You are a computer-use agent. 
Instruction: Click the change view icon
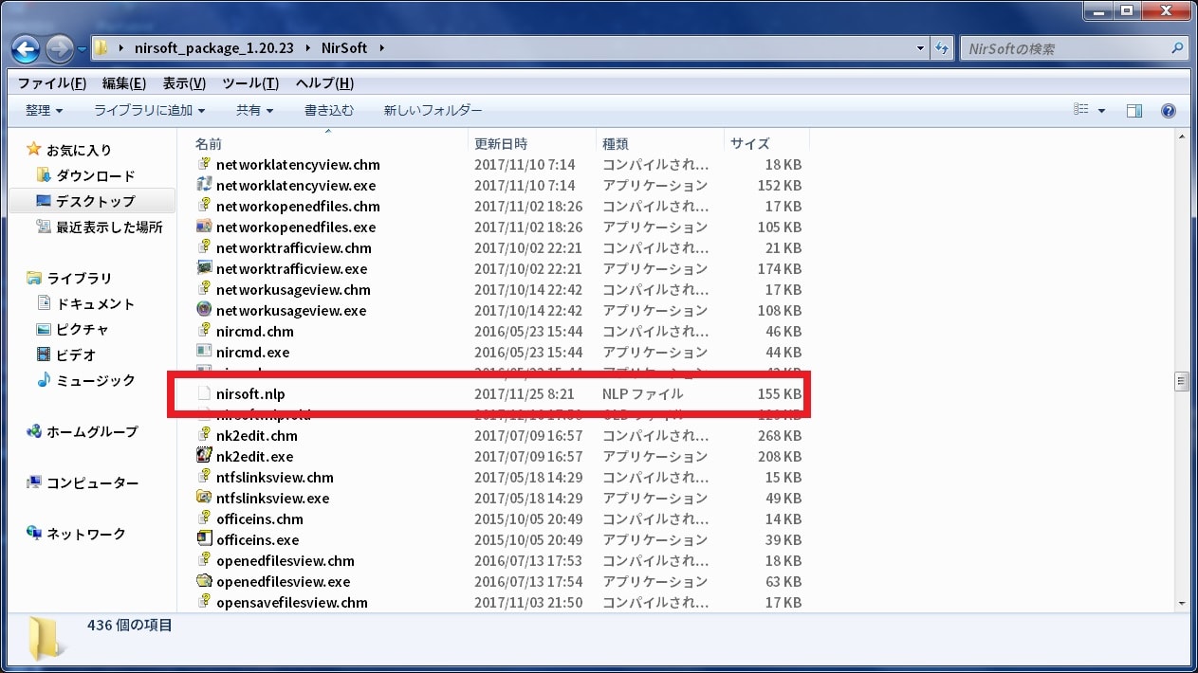click(1081, 111)
